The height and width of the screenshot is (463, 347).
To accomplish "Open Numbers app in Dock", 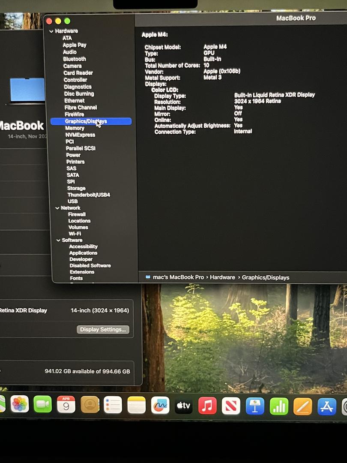I will pyautogui.click(x=279, y=406).
